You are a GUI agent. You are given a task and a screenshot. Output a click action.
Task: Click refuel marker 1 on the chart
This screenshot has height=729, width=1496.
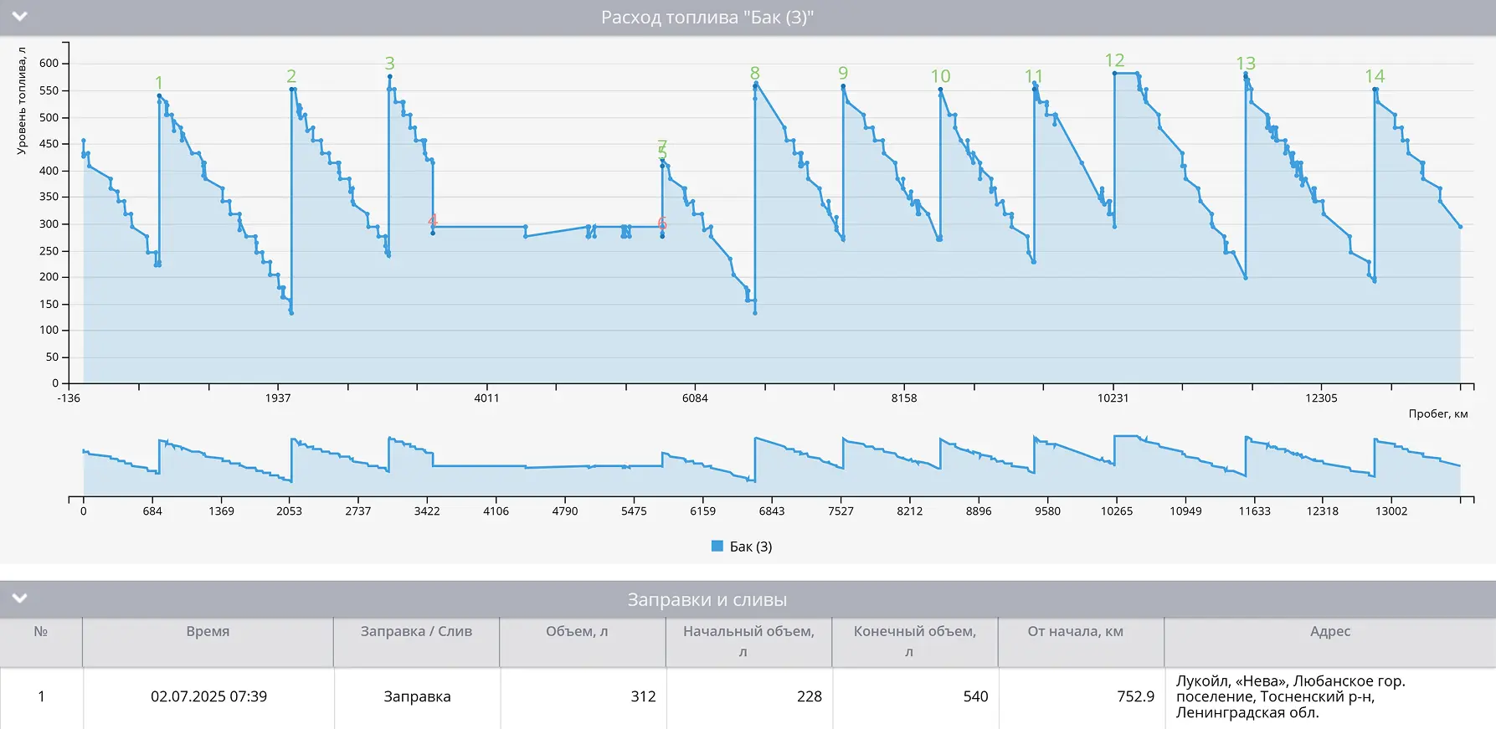tap(159, 83)
